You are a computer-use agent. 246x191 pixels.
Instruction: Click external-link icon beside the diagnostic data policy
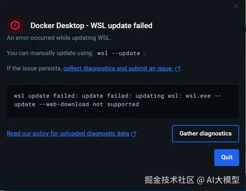click(x=133, y=134)
